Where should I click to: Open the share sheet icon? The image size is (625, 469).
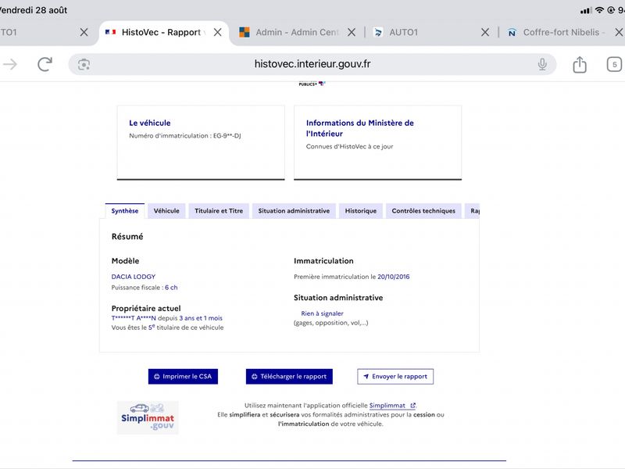tap(580, 64)
